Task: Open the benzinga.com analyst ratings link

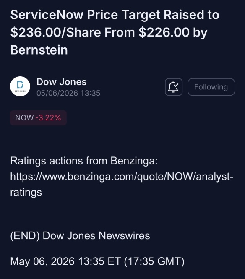Action: click(122, 184)
